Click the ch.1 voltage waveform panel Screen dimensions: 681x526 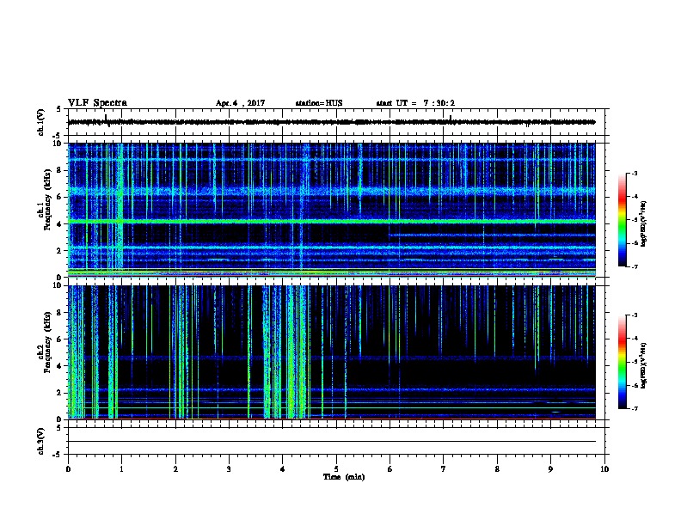336,122
